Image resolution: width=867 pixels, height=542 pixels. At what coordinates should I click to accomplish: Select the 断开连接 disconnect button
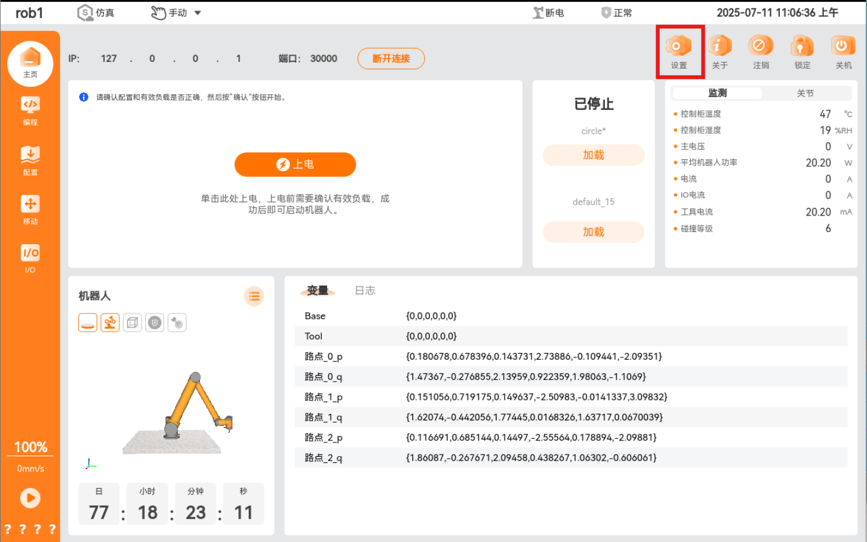coord(391,58)
